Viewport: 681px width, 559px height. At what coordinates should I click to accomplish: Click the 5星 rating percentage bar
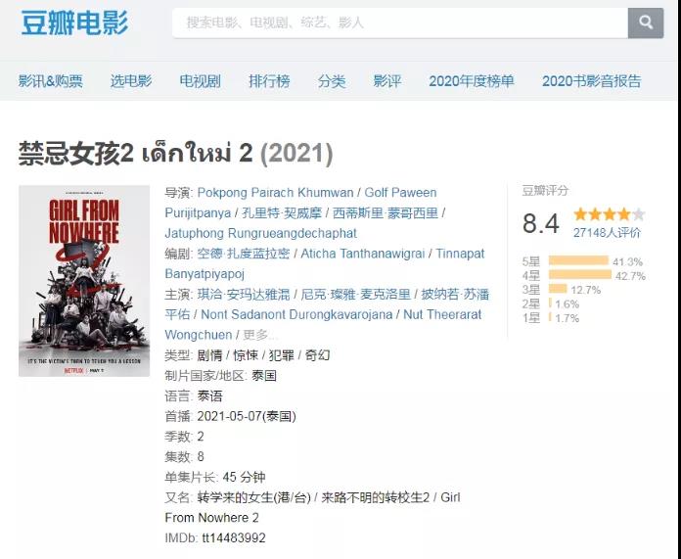578,260
